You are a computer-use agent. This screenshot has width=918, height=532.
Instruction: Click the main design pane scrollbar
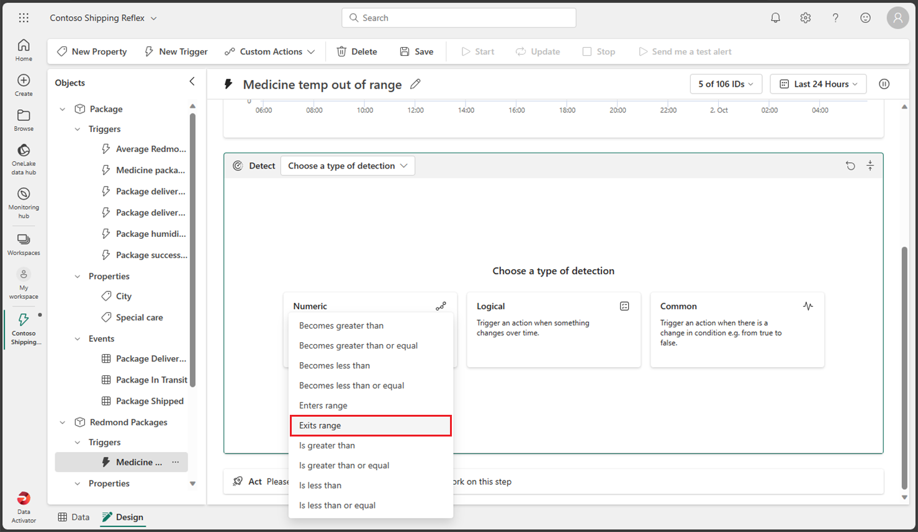coord(904,368)
